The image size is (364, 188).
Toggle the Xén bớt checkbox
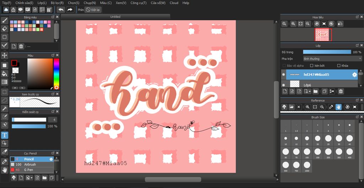click(312, 66)
